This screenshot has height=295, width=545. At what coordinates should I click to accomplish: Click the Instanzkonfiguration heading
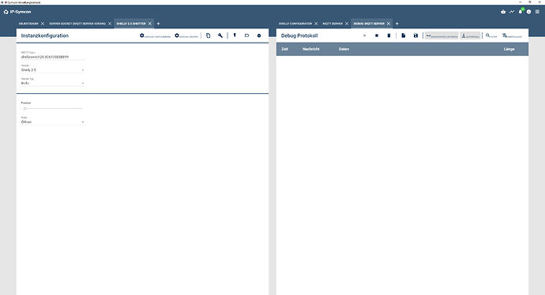click(x=45, y=35)
